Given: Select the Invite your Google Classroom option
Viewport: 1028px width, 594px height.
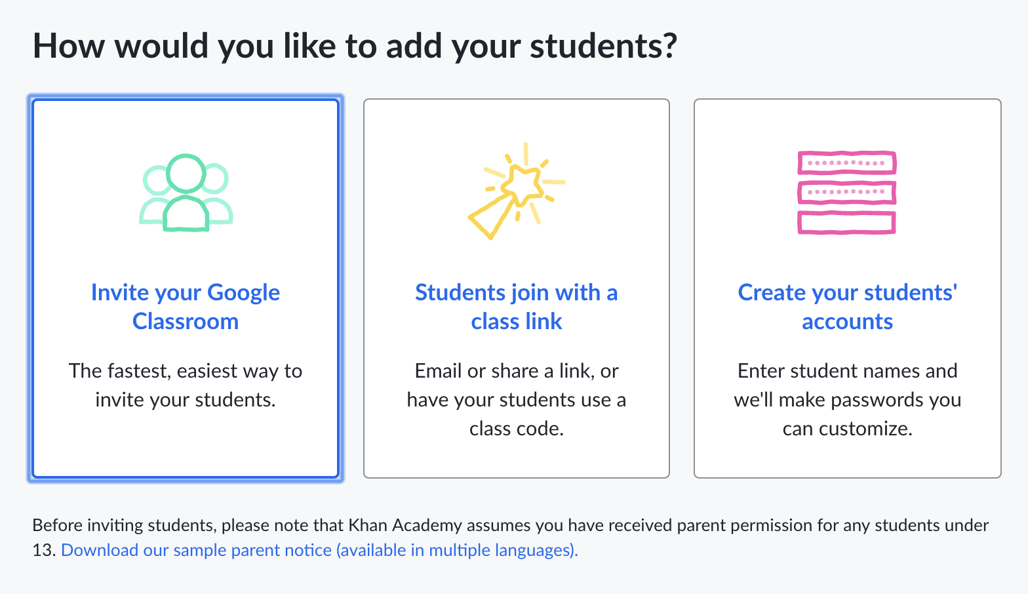Looking at the screenshot, I should click(x=186, y=288).
